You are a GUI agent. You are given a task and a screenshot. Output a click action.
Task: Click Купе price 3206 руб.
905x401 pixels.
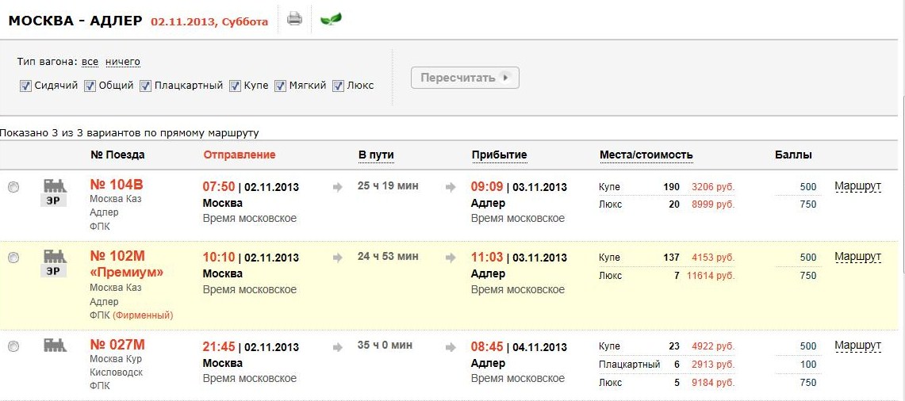click(713, 188)
